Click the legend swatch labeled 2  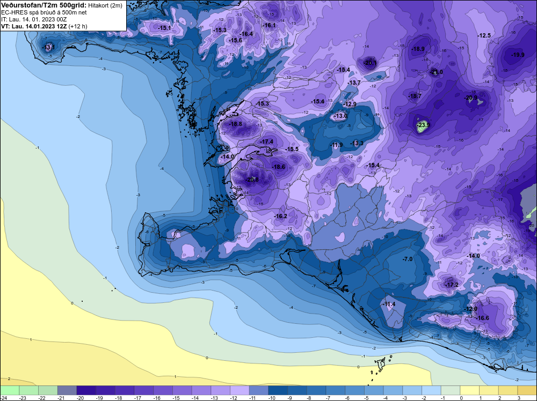(508, 390)
